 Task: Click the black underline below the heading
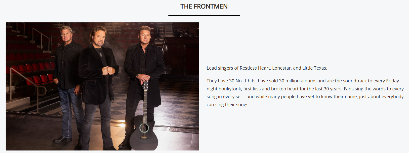pyautogui.click(x=204, y=16)
